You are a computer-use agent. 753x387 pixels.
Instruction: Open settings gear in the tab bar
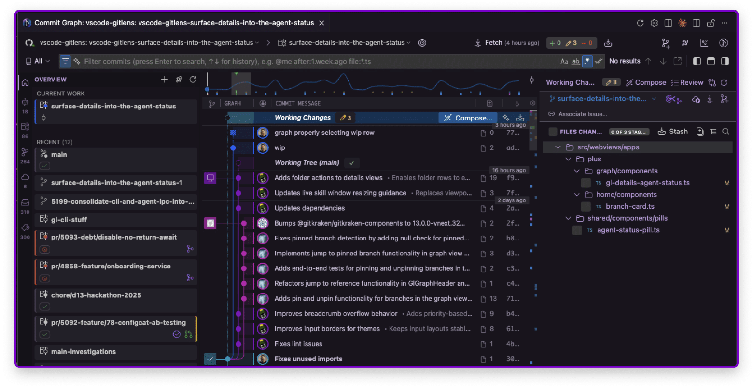point(654,23)
